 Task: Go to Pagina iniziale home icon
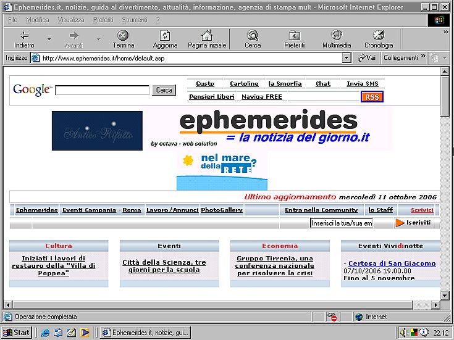point(207,39)
